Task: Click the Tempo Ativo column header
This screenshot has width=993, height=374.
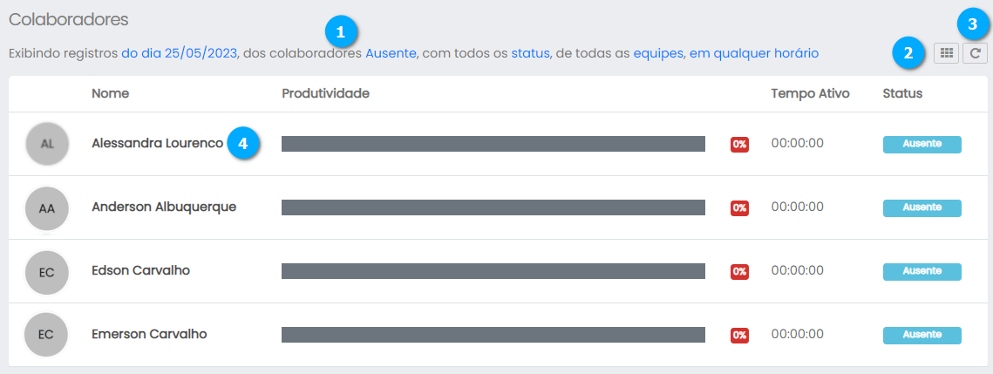Action: 810,93
